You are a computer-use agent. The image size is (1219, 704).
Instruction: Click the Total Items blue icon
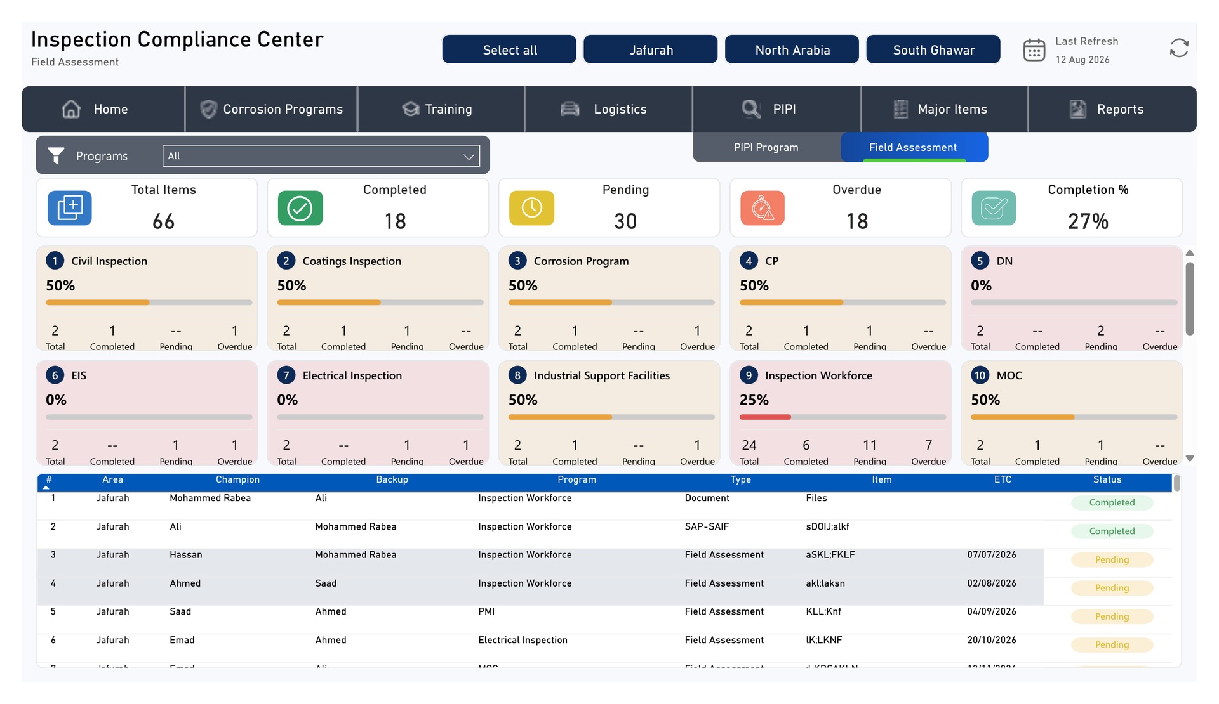pyautogui.click(x=70, y=208)
